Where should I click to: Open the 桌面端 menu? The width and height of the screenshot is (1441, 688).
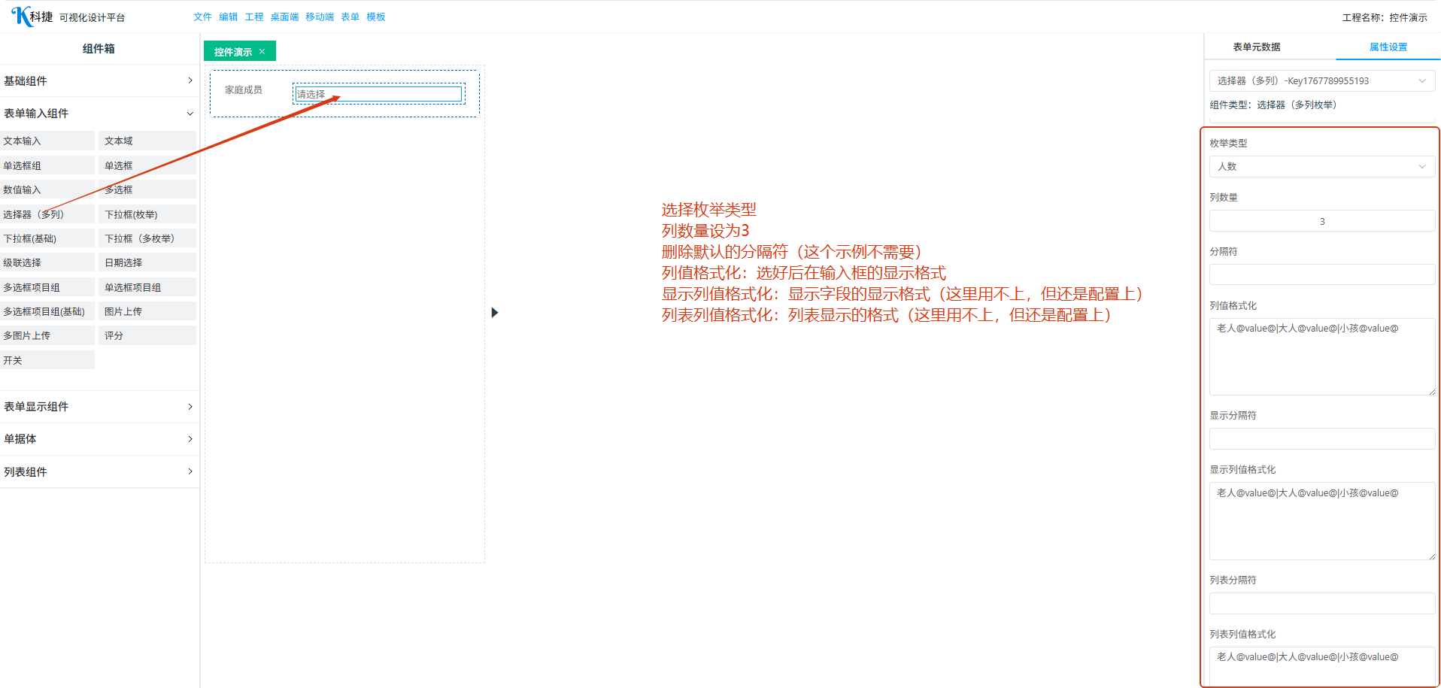[284, 17]
